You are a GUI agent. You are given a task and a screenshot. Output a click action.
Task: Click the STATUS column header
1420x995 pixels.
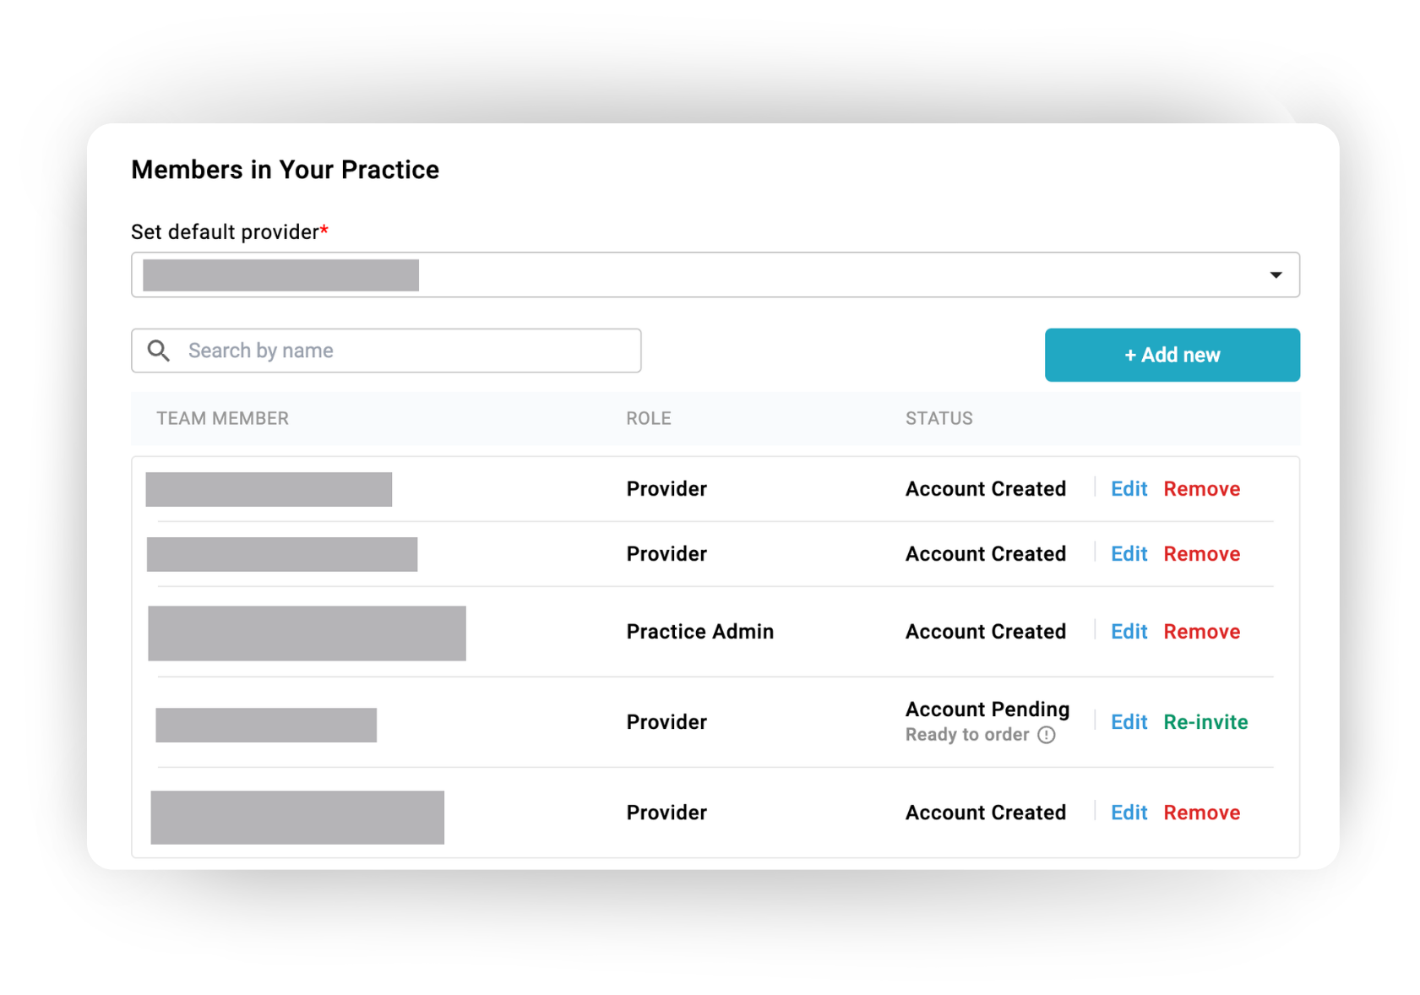tap(939, 419)
